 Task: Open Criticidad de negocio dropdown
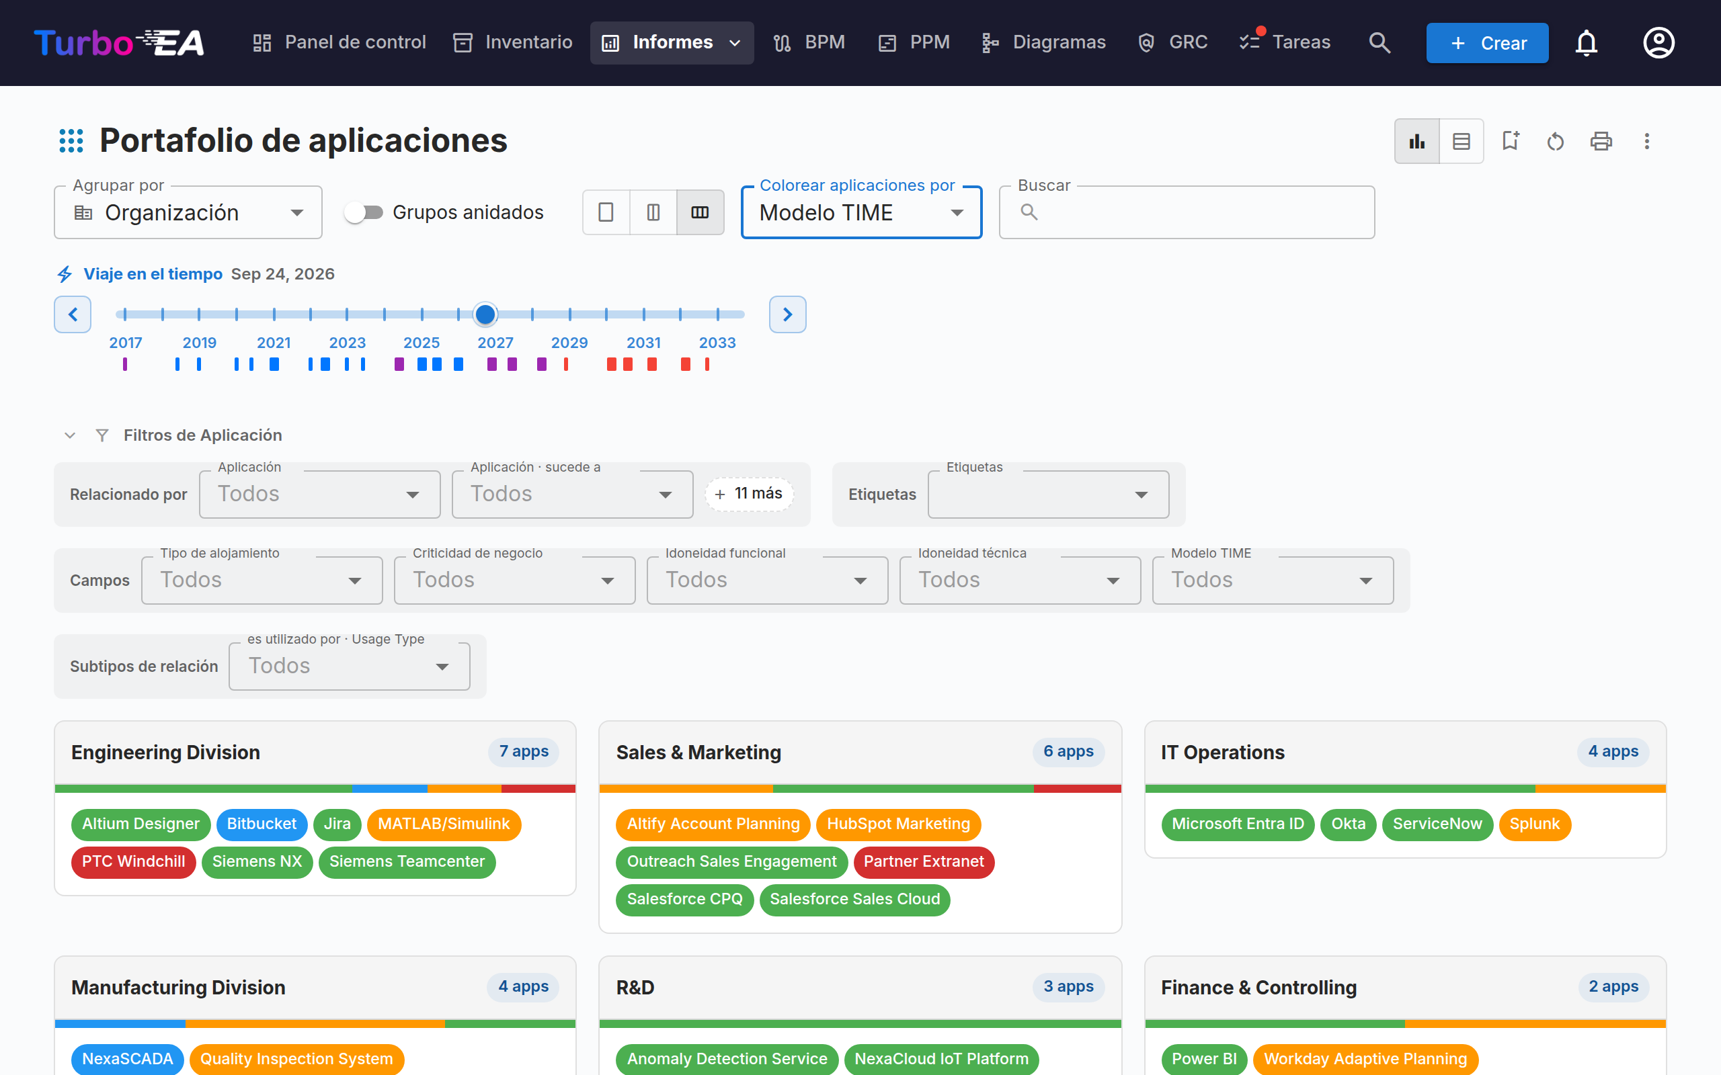pos(514,580)
